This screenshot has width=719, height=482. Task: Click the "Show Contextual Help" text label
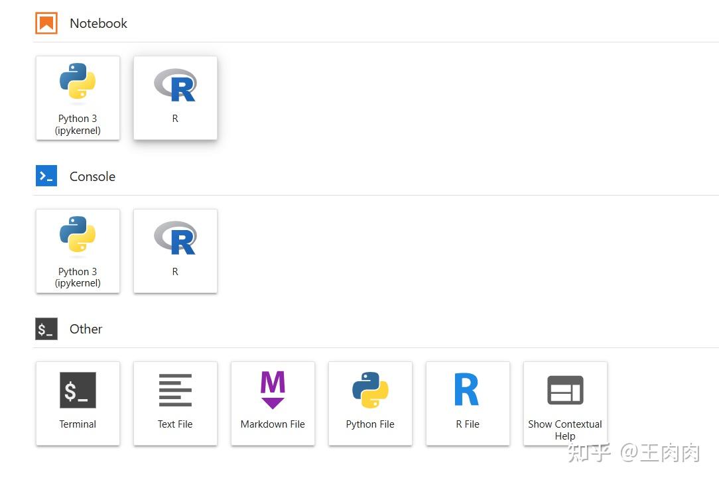(x=565, y=430)
